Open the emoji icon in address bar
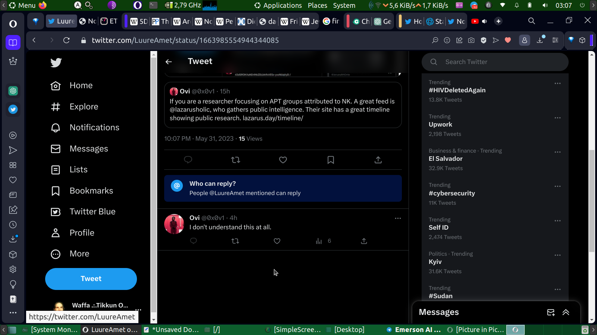This screenshot has width=597, height=335. tap(447, 40)
